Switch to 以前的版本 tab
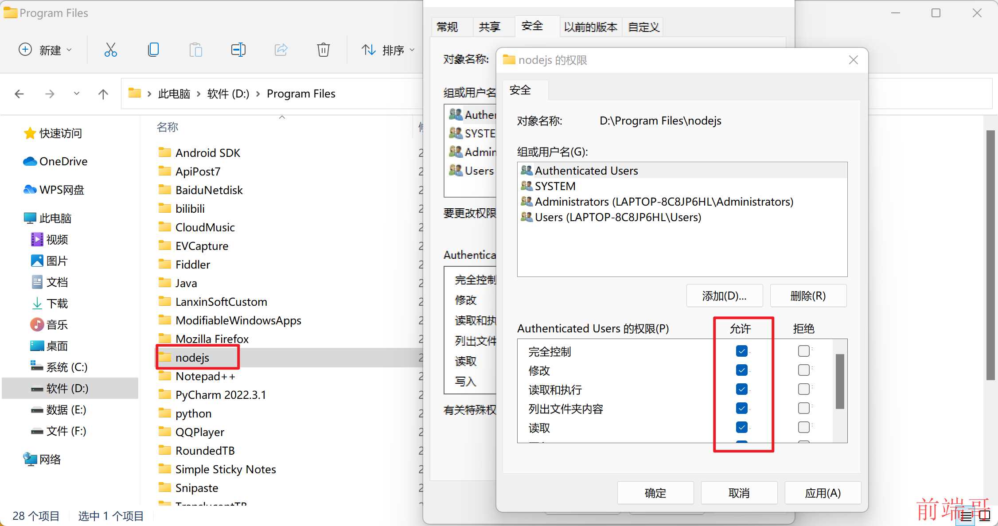998x526 pixels. pyautogui.click(x=591, y=27)
